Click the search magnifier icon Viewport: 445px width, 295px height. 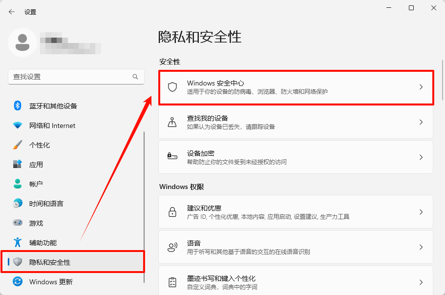[135, 77]
